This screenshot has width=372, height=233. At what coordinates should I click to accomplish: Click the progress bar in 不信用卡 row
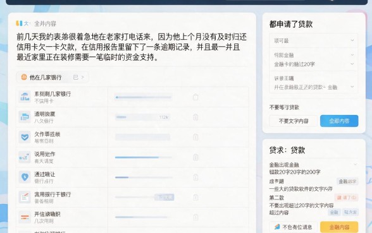pyautogui.click(x=143, y=97)
